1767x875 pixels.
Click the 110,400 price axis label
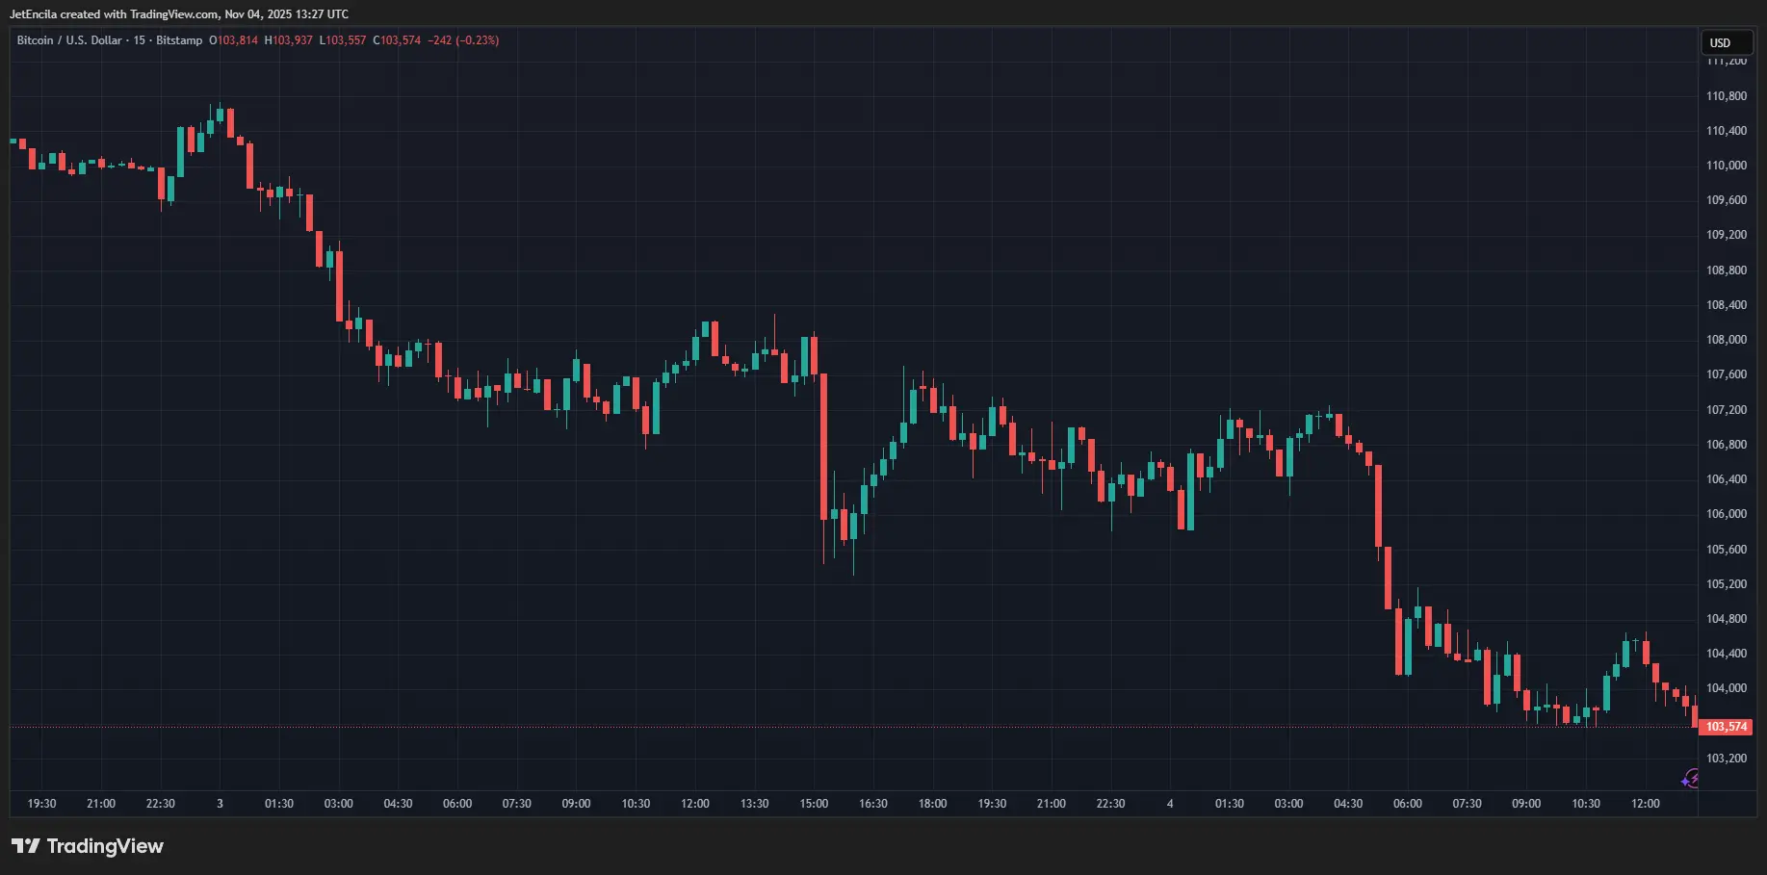(1727, 131)
